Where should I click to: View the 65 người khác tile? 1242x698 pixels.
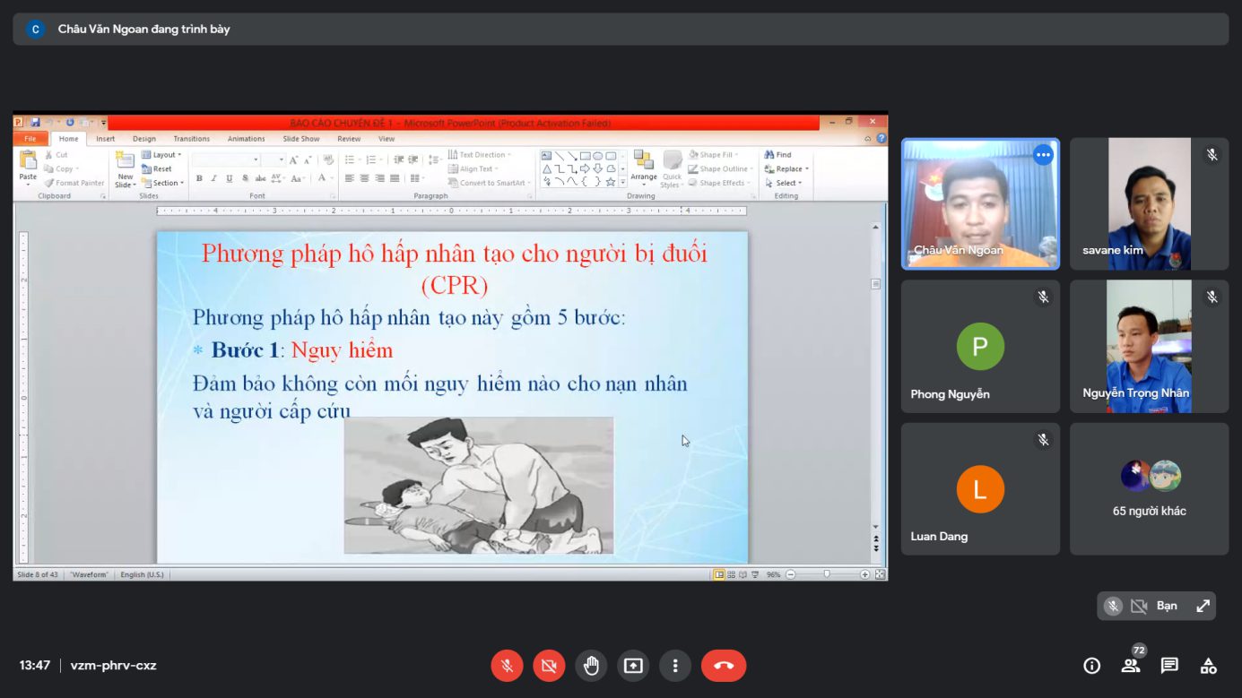[1149, 489]
